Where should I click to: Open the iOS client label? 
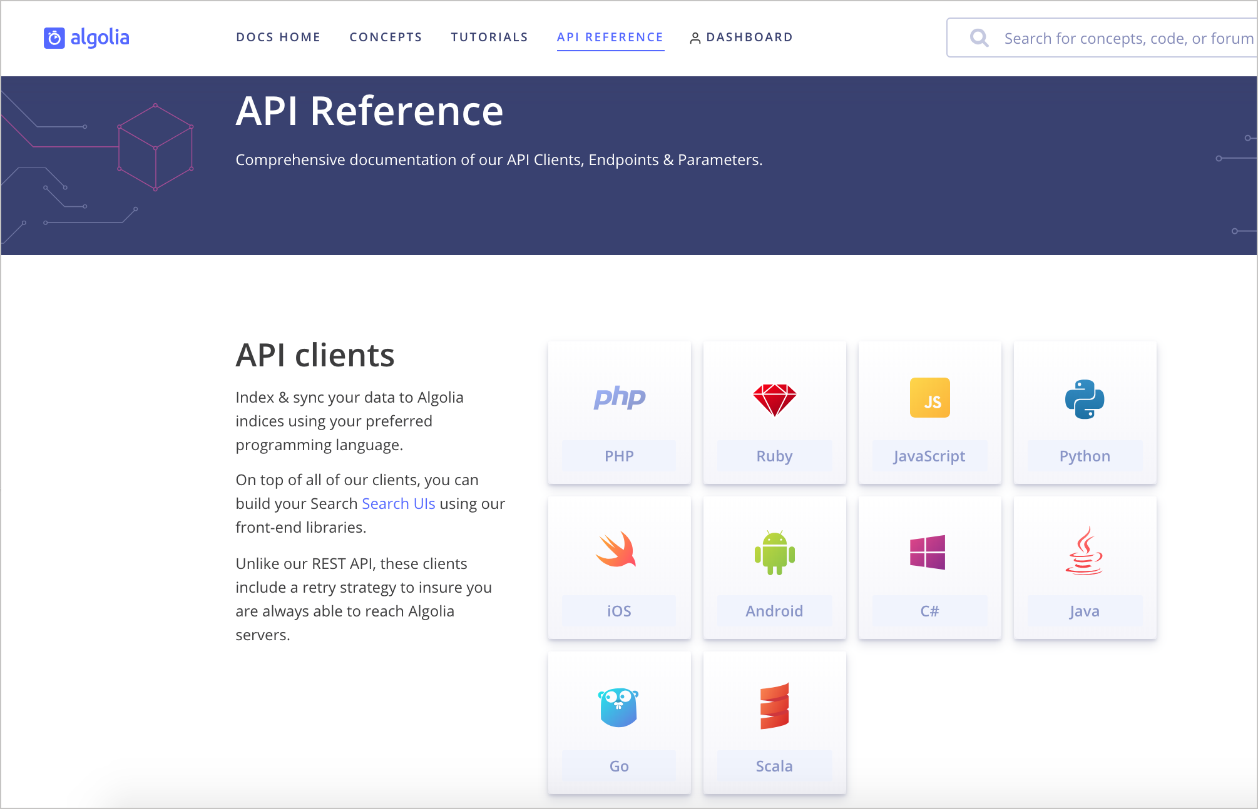[619, 611]
